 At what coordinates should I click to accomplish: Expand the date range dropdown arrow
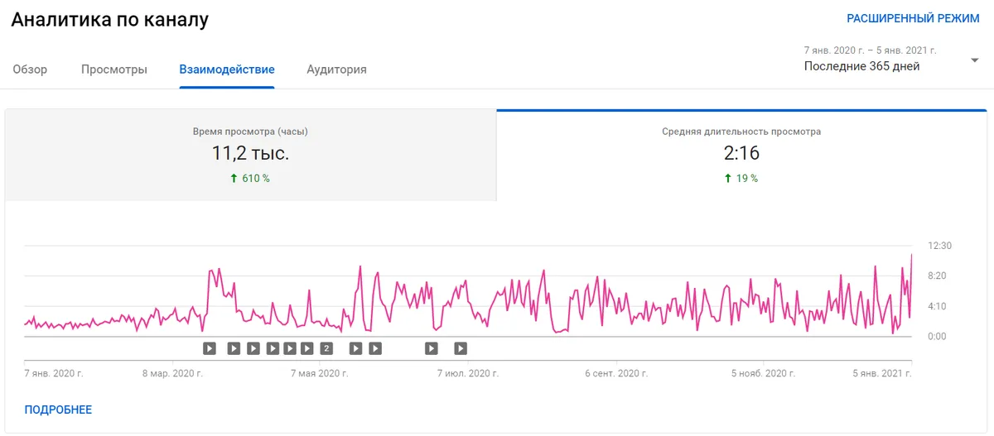(x=975, y=60)
